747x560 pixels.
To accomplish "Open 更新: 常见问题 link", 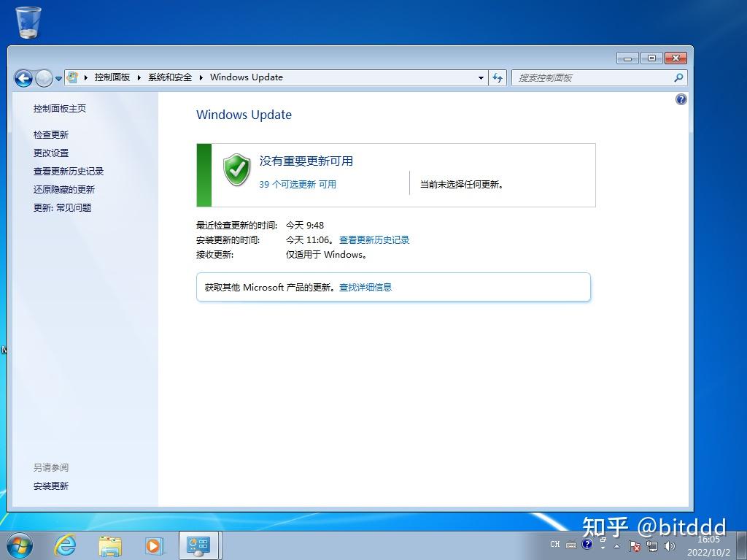I will 63,207.
